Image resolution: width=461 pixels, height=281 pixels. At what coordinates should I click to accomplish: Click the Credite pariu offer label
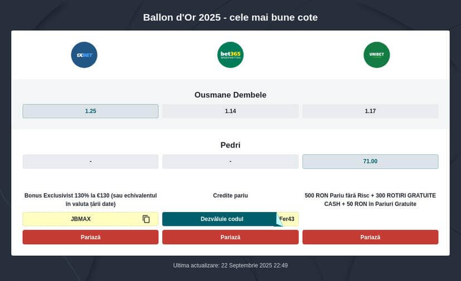coord(230,196)
